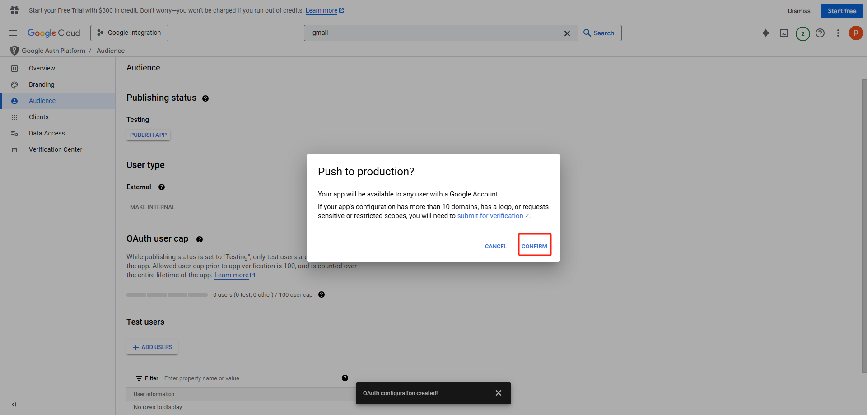The height and width of the screenshot is (415, 867).
Task: Go to Branding in the sidebar
Action: (42, 84)
